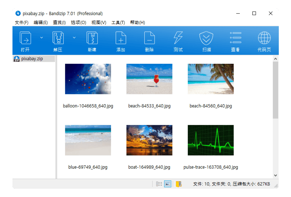Select the boat-164989_640.jpg sunset thumbnail

click(x=149, y=140)
